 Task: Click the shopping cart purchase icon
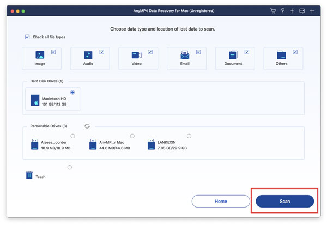(x=273, y=11)
